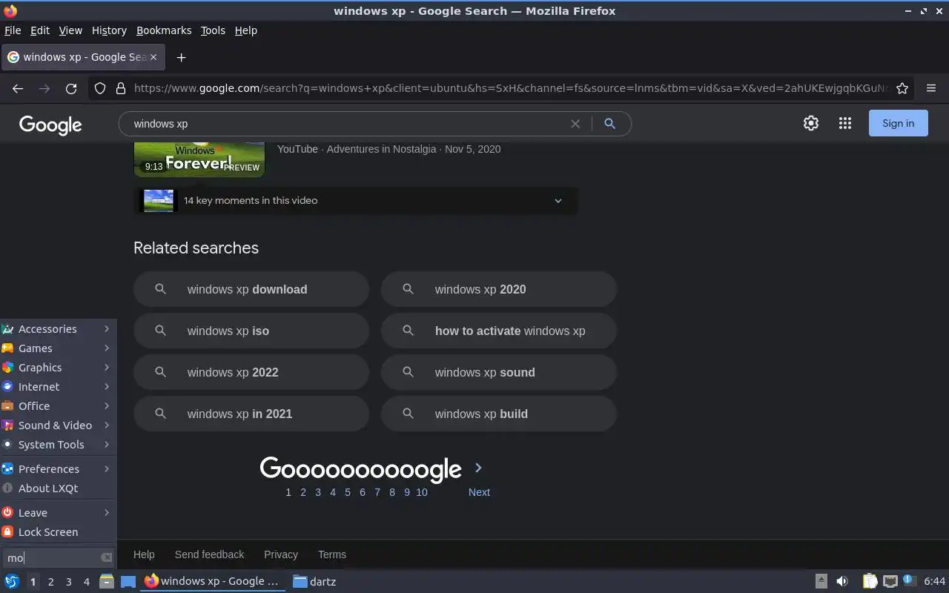
Task: Clear the Google search box text
Action: [x=575, y=124]
